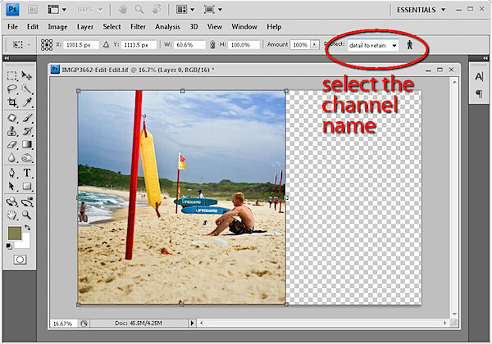The image size is (492, 344).
Task: Click the X position input field
Action: pos(81,45)
